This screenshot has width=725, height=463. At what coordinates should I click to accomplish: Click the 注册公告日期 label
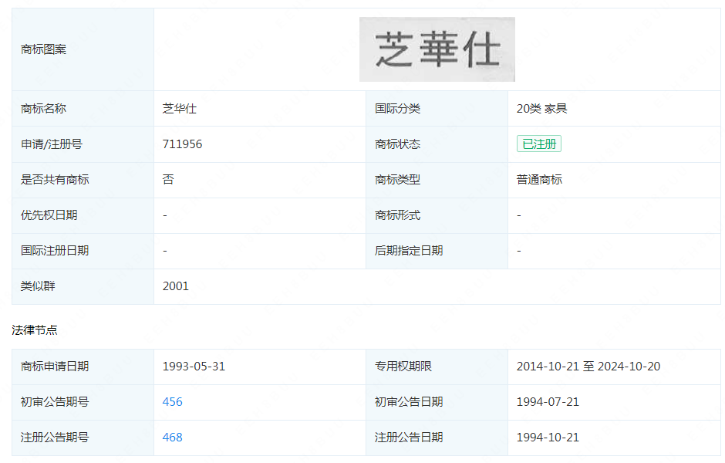[409, 437]
